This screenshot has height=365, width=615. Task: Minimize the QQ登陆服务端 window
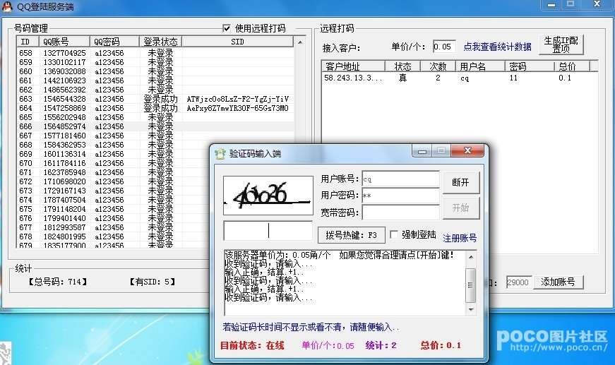pyautogui.click(x=551, y=5)
